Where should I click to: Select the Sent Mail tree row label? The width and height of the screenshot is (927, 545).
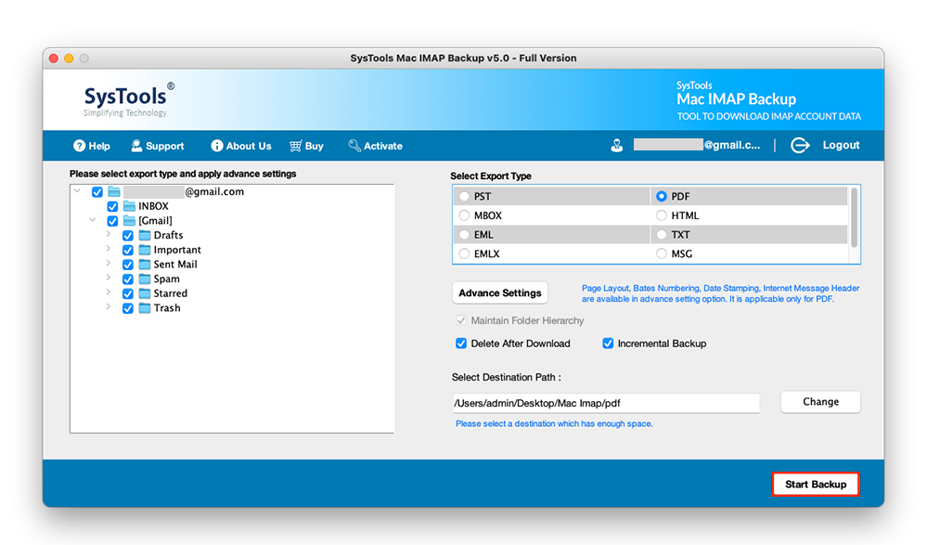(175, 264)
